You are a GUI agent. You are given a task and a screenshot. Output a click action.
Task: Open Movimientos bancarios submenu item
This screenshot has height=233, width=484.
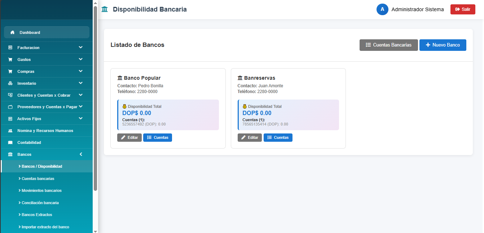tap(41, 190)
